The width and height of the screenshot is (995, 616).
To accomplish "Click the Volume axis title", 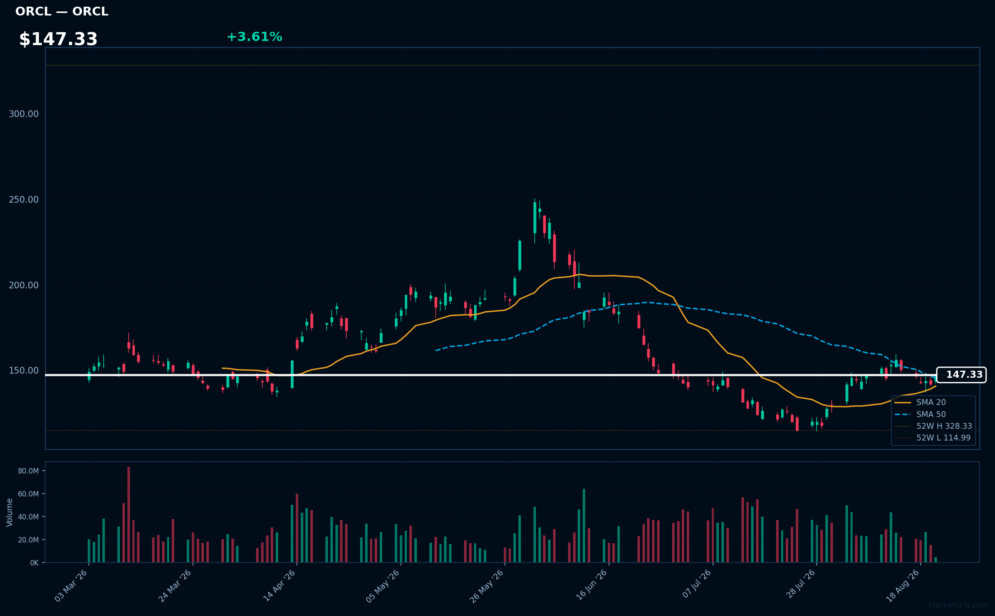I will click(x=10, y=512).
